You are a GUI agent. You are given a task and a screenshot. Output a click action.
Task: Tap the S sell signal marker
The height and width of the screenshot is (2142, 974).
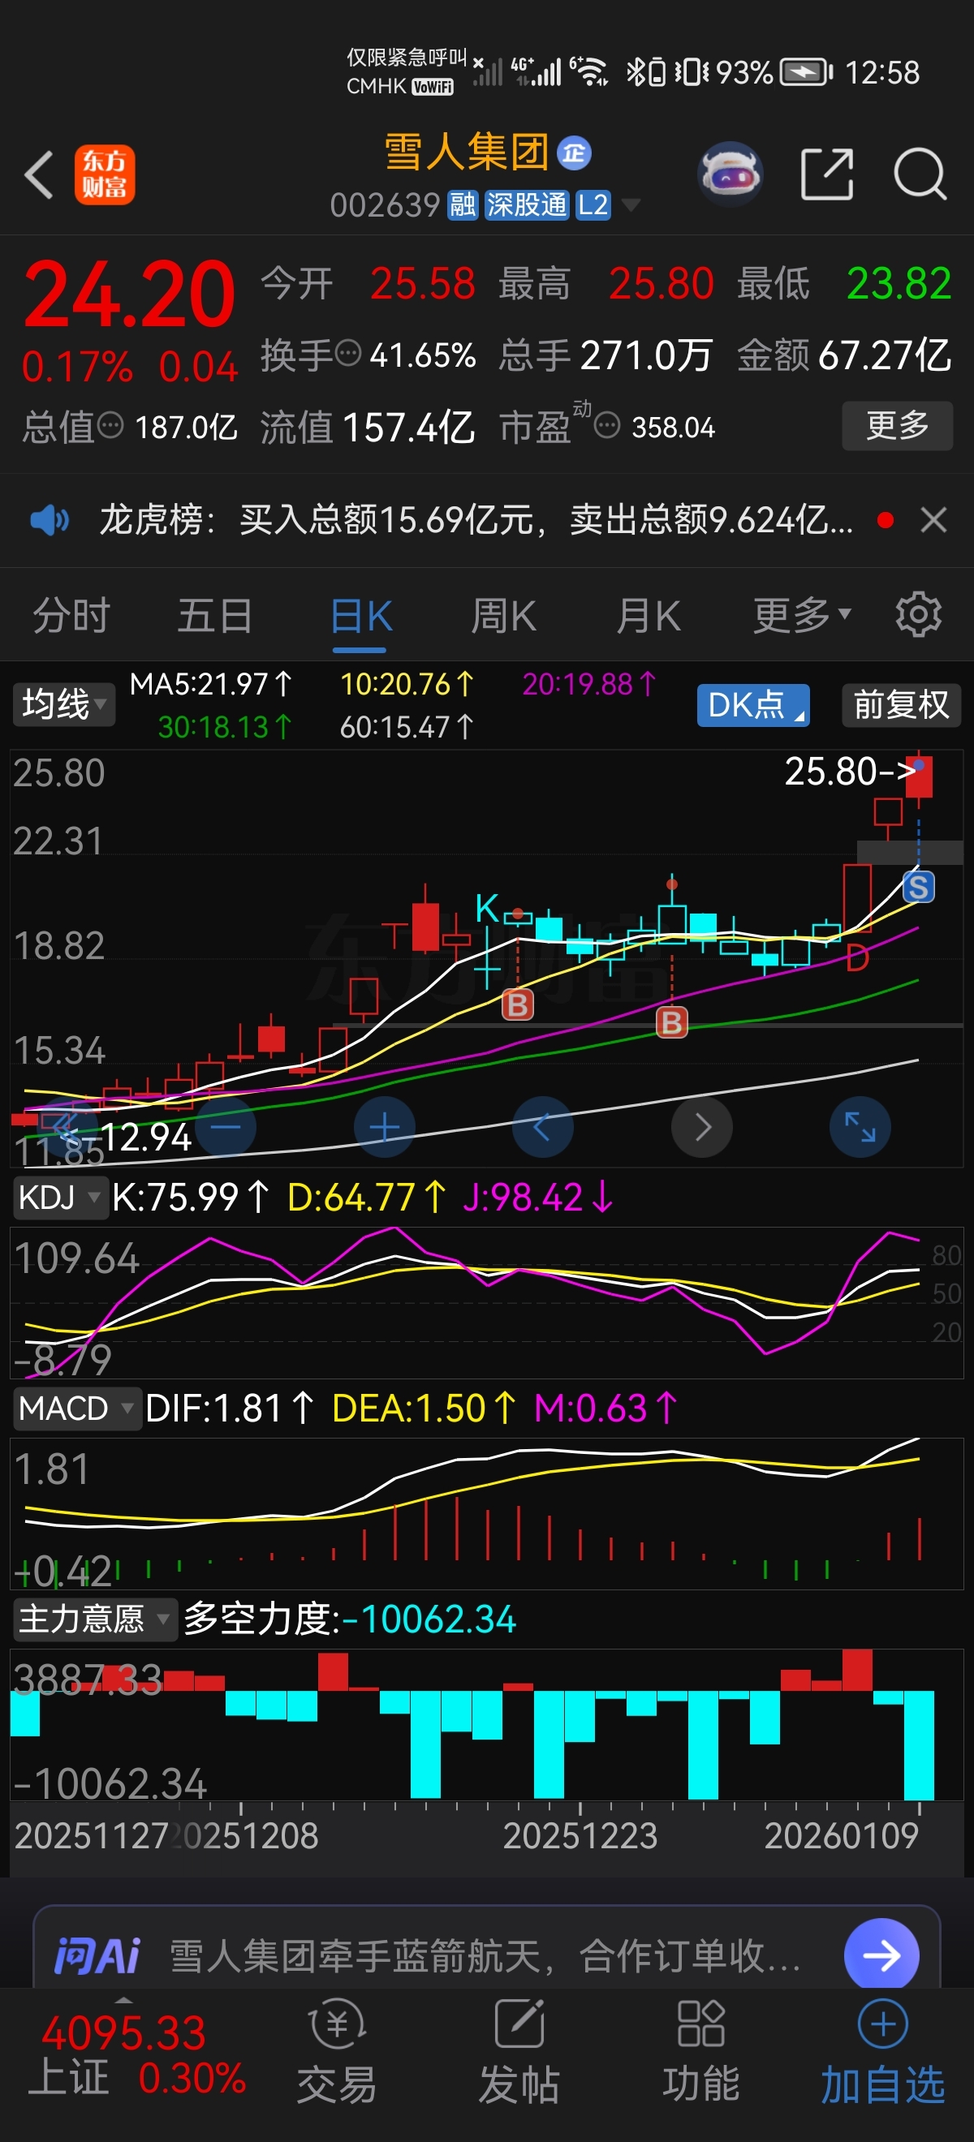pyautogui.click(x=918, y=886)
